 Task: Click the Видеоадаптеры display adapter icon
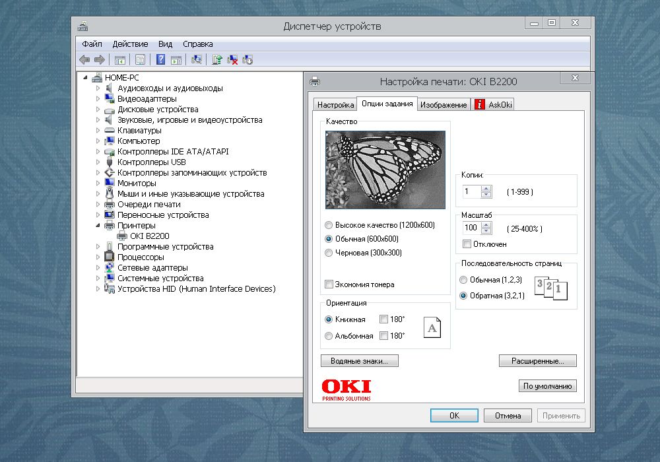110,99
